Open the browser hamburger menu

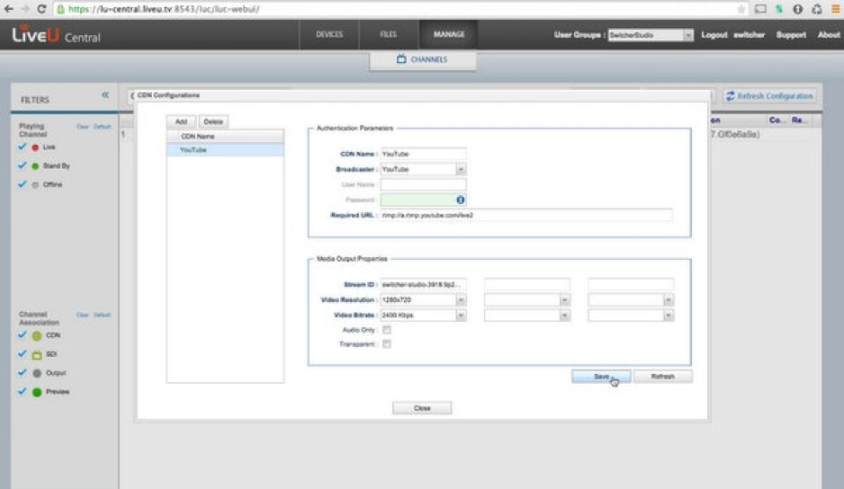coord(836,9)
